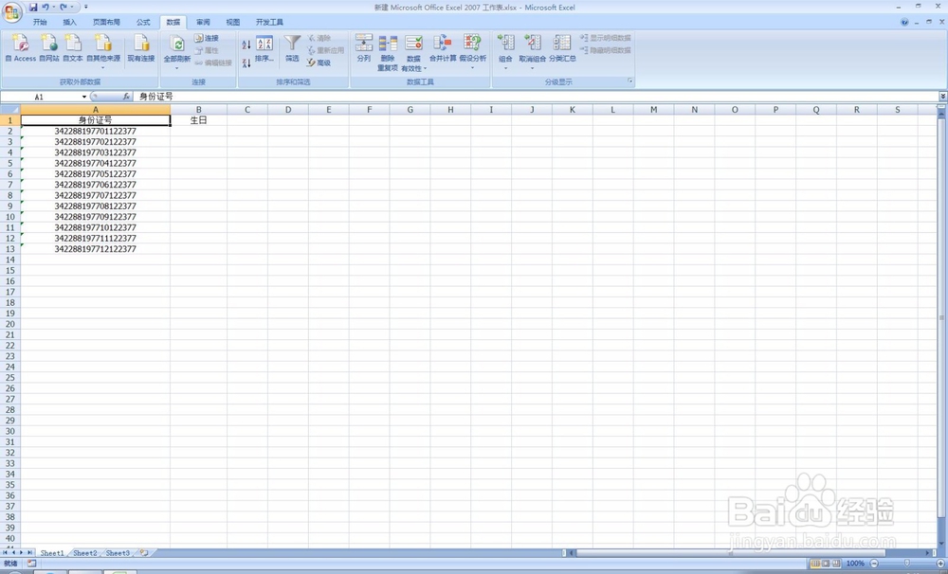Click the Select All corner button
This screenshot has width=948, height=574.
(x=10, y=109)
